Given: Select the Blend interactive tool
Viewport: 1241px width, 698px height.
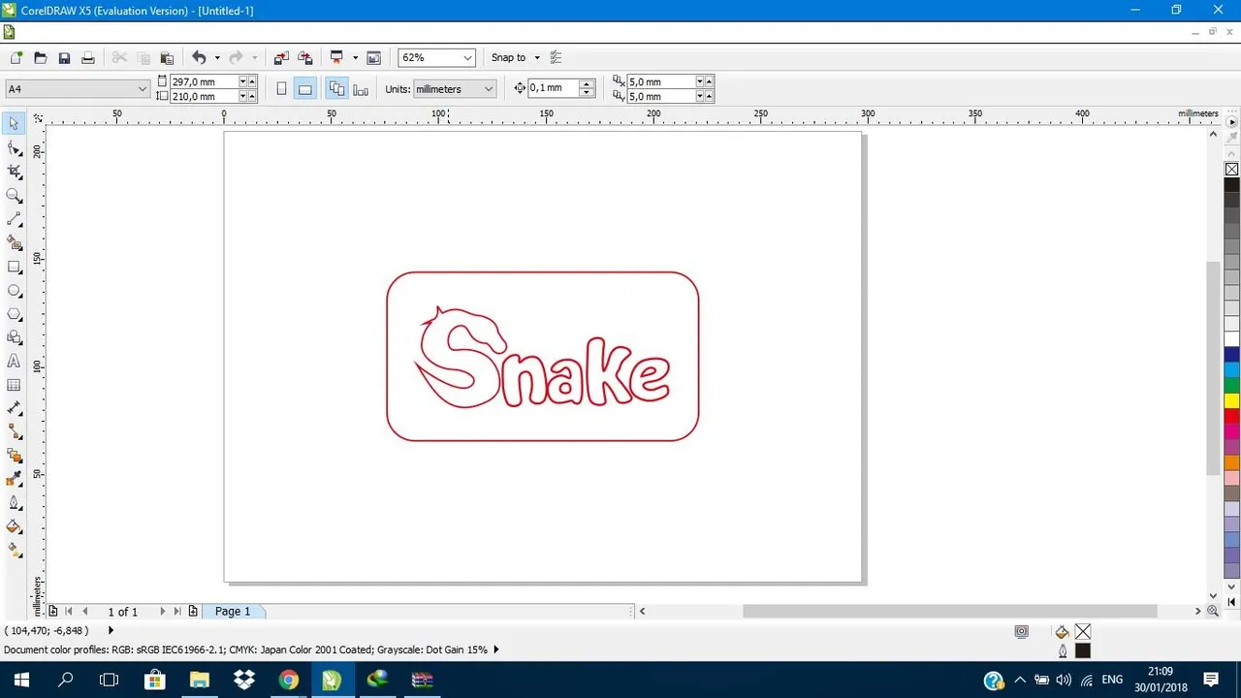Looking at the screenshot, I should pyautogui.click(x=14, y=456).
